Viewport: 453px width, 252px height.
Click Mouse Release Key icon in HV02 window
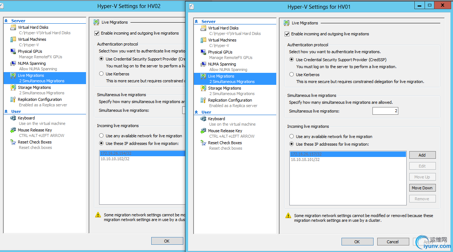pyautogui.click(x=13, y=130)
